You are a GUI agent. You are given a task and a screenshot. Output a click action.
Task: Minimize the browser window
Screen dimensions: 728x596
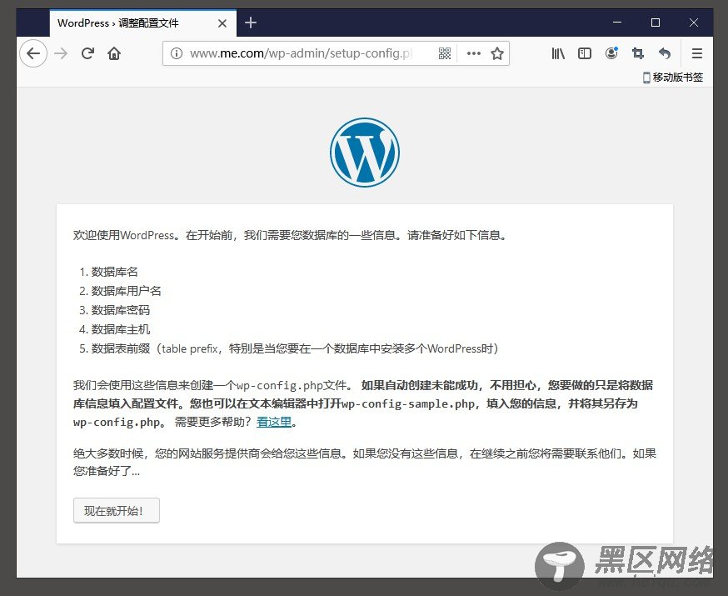(617, 23)
